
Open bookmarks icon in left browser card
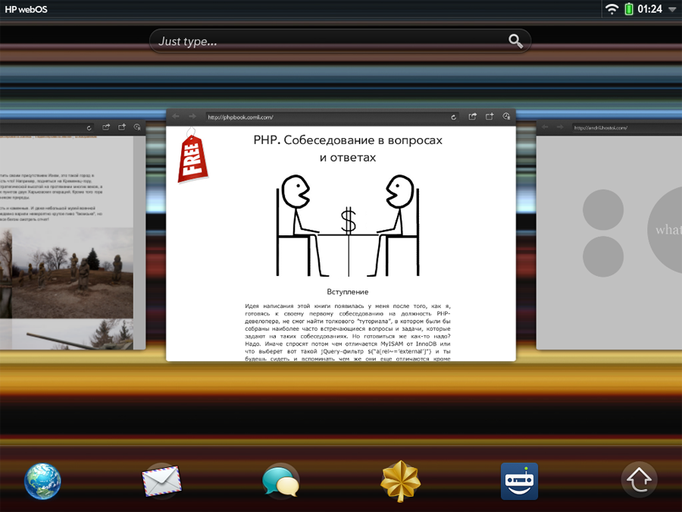pyautogui.click(x=137, y=127)
